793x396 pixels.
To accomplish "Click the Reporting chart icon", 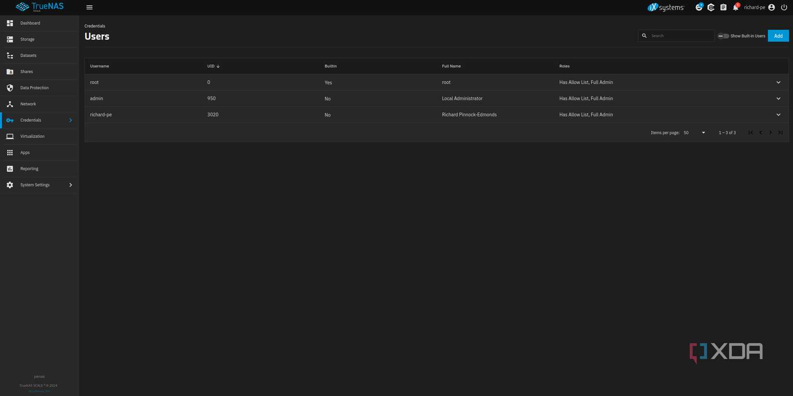I will coord(10,169).
